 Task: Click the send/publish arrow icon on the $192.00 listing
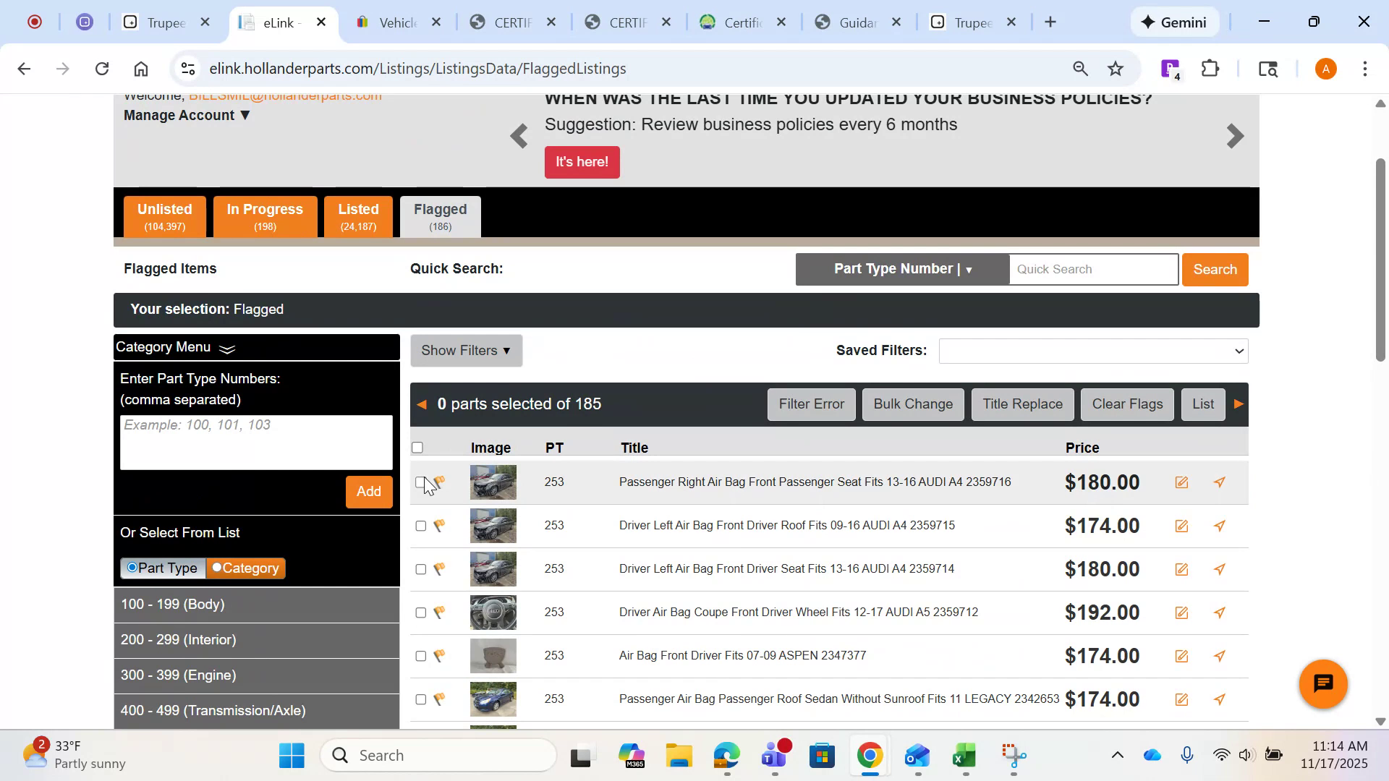coord(1220,613)
